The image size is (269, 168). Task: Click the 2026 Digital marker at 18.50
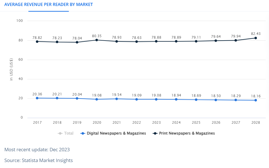point(216,100)
